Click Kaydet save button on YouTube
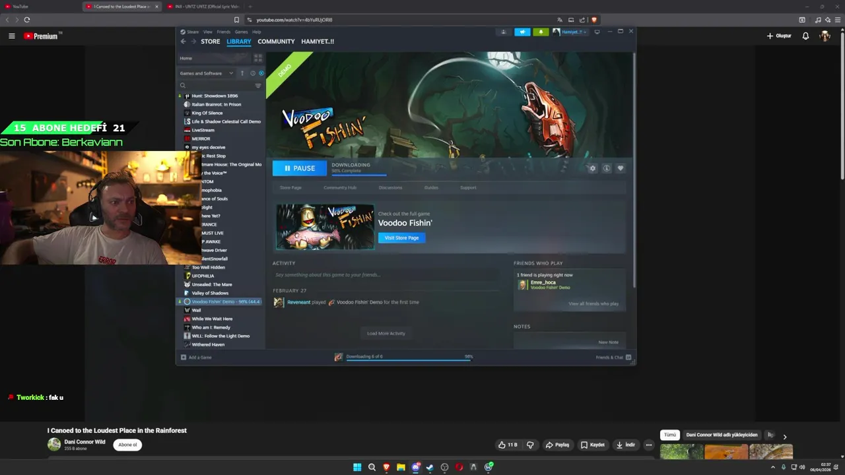845x475 pixels. (x=593, y=445)
